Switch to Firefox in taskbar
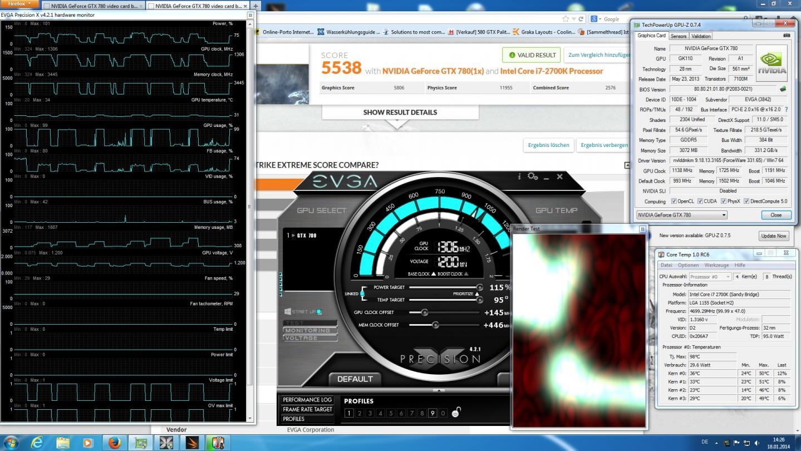Viewport: 801px width, 451px height. [115, 443]
